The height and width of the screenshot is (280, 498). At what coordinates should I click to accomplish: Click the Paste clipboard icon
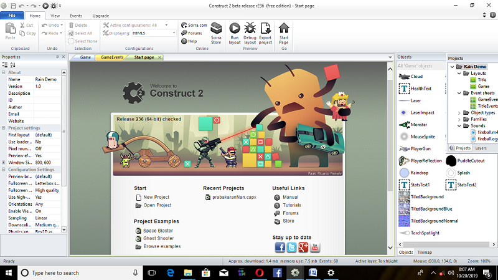tap(10, 29)
